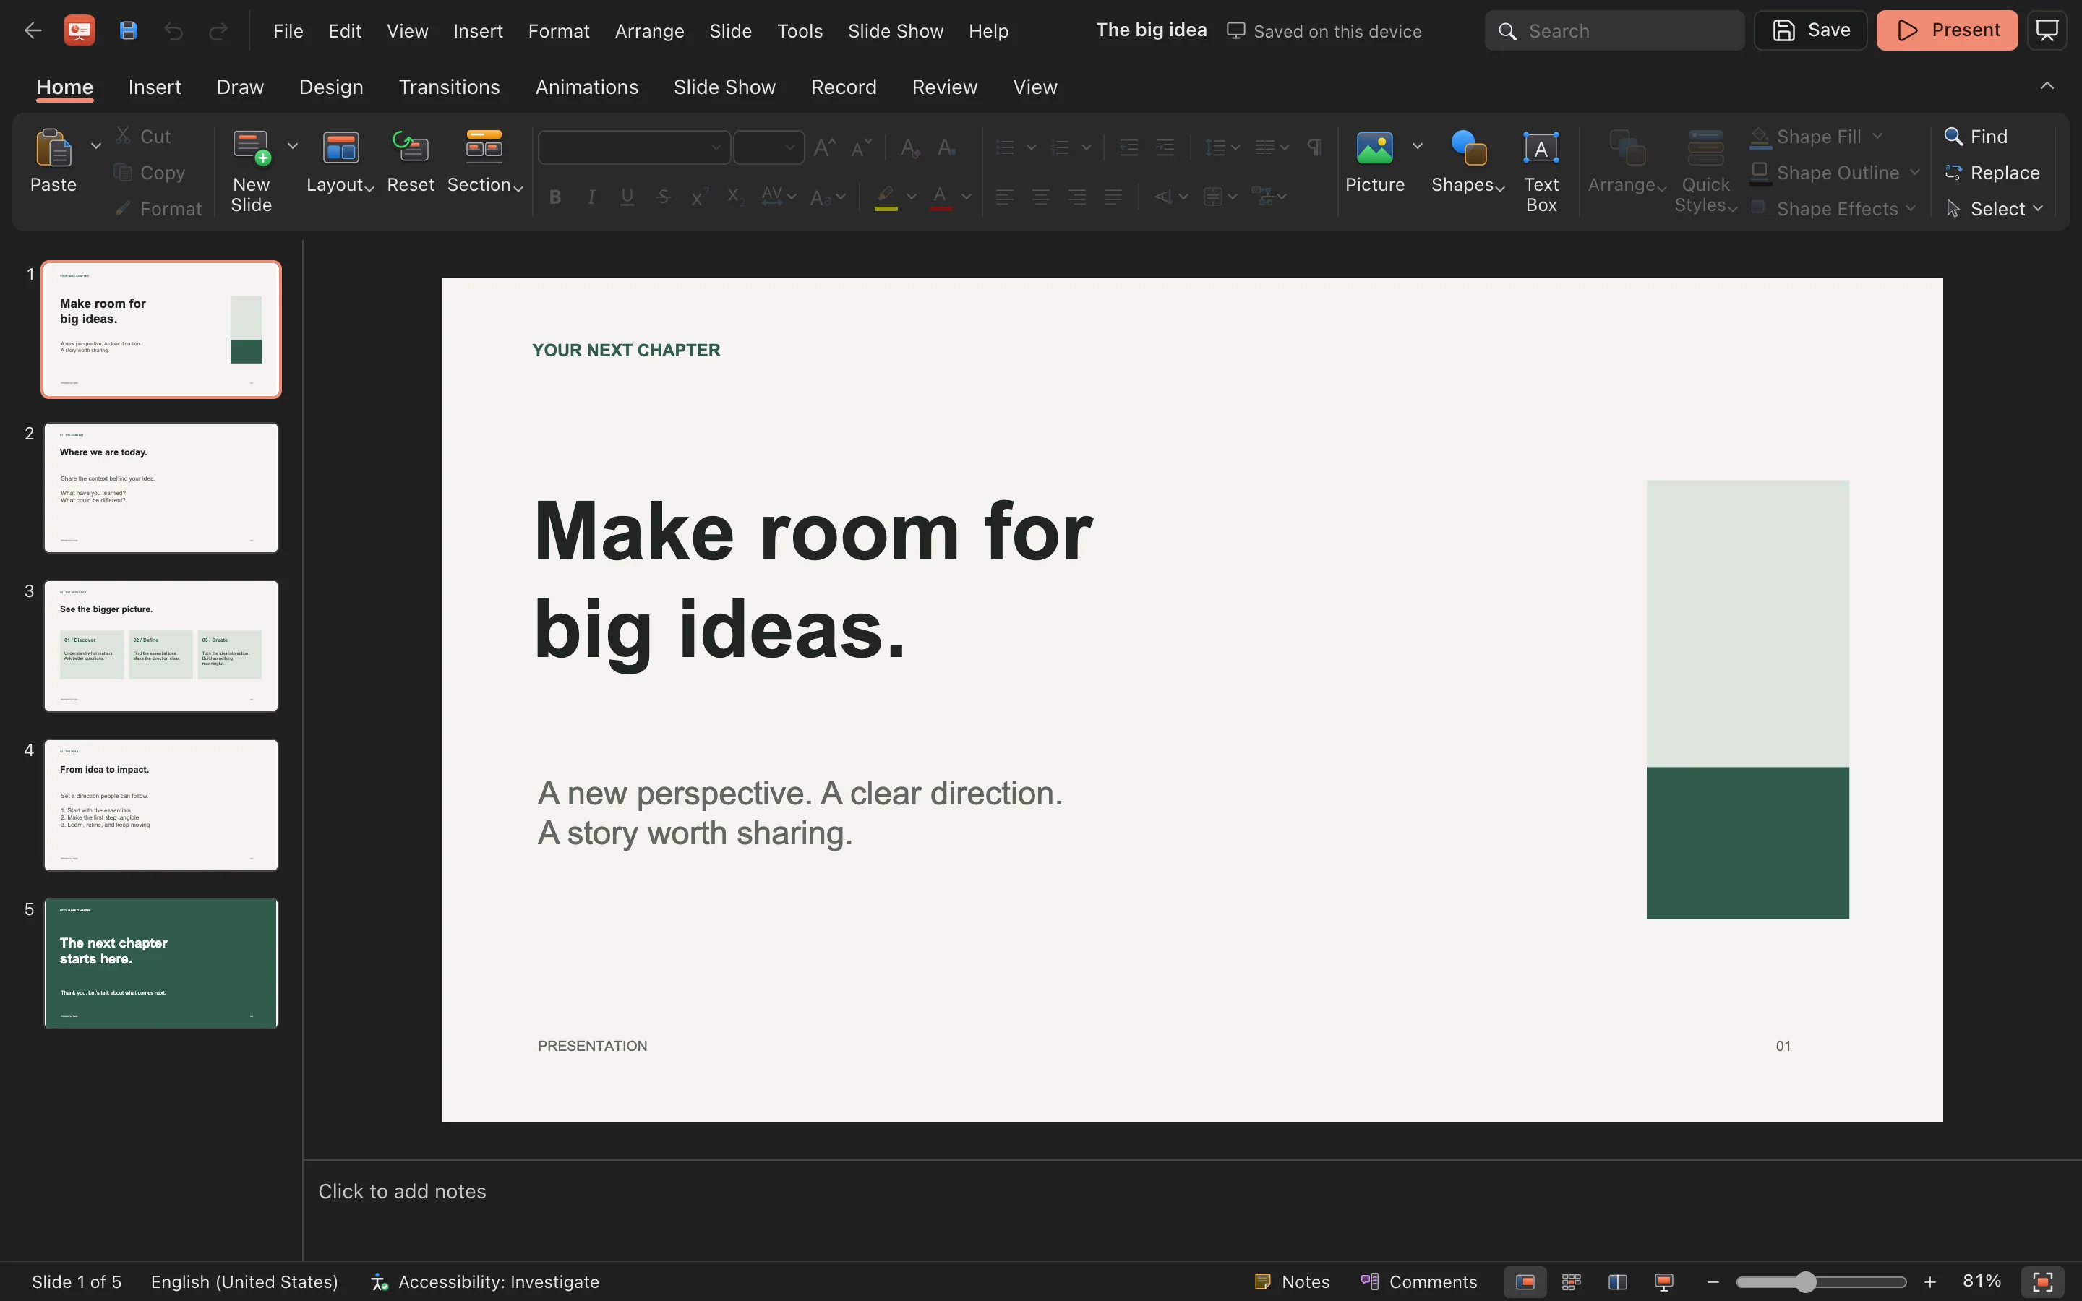Image resolution: width=2082 pixels, height=1301 pixels.
Task: Select slide 3 thumbnail See the bigger picture
Action: click(161, 646)
